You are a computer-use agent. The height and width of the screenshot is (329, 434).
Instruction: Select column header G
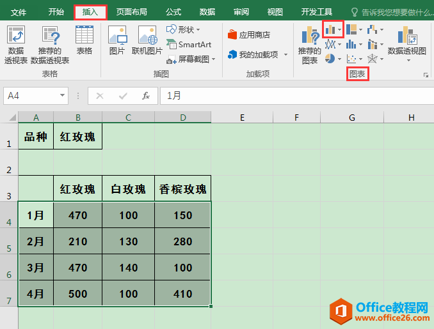[x=352, y=118]
